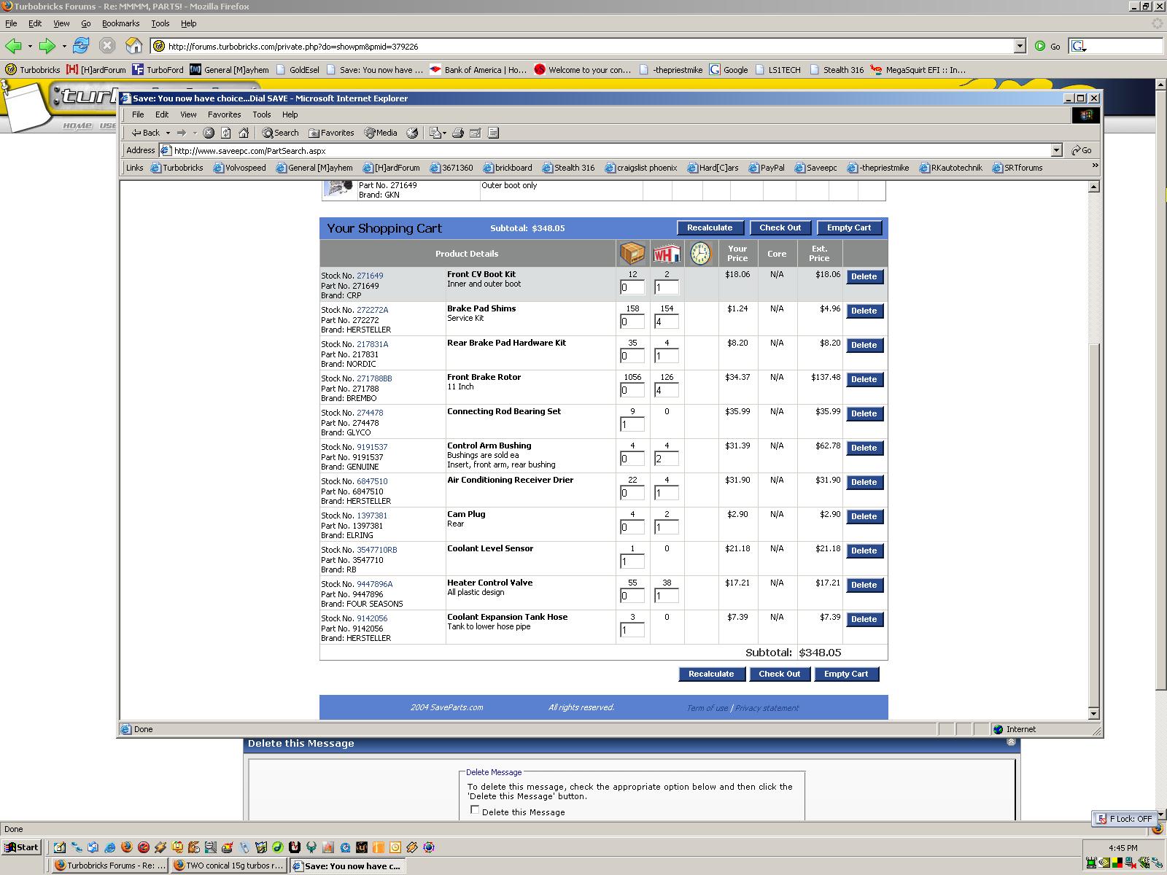Screen dimensions: 1167x875
Task: Open the IE Search toolbar button
Action: tap(281, 133)
